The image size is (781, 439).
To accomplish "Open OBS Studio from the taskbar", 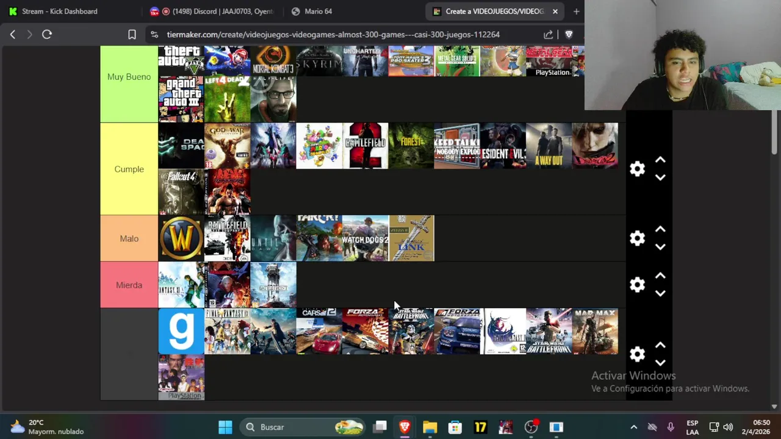I will [x=531, y=427].
